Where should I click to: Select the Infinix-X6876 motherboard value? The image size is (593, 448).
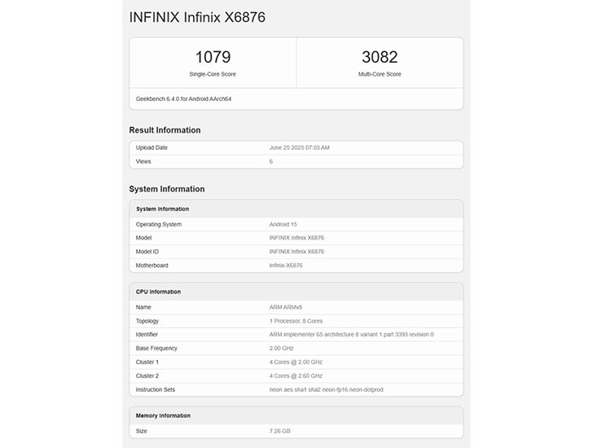(286, 266)
